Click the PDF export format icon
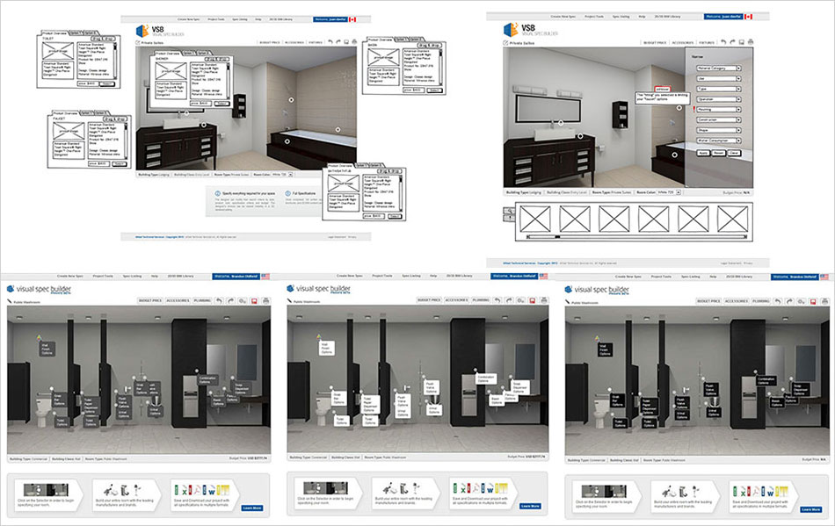 pos(195,490)
